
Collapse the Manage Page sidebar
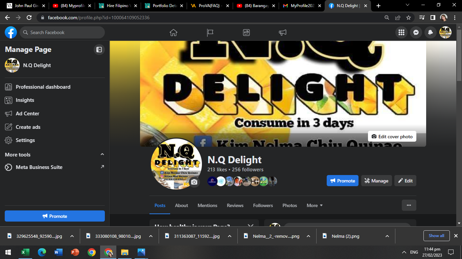[99, 50]
